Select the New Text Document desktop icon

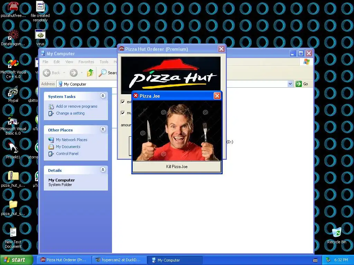pos(13,237)
